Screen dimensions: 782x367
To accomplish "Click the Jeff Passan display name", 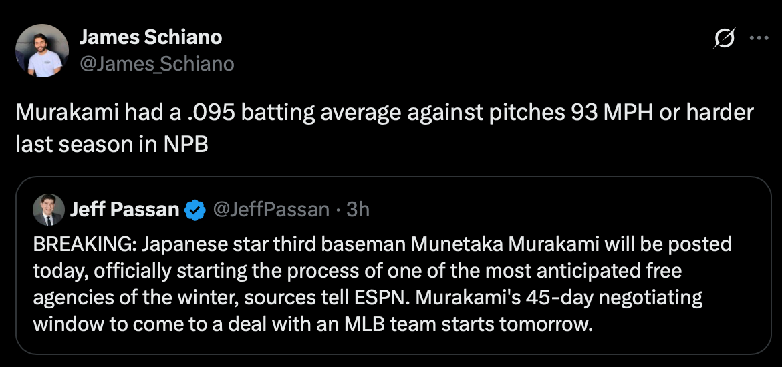I will point(124,210).
